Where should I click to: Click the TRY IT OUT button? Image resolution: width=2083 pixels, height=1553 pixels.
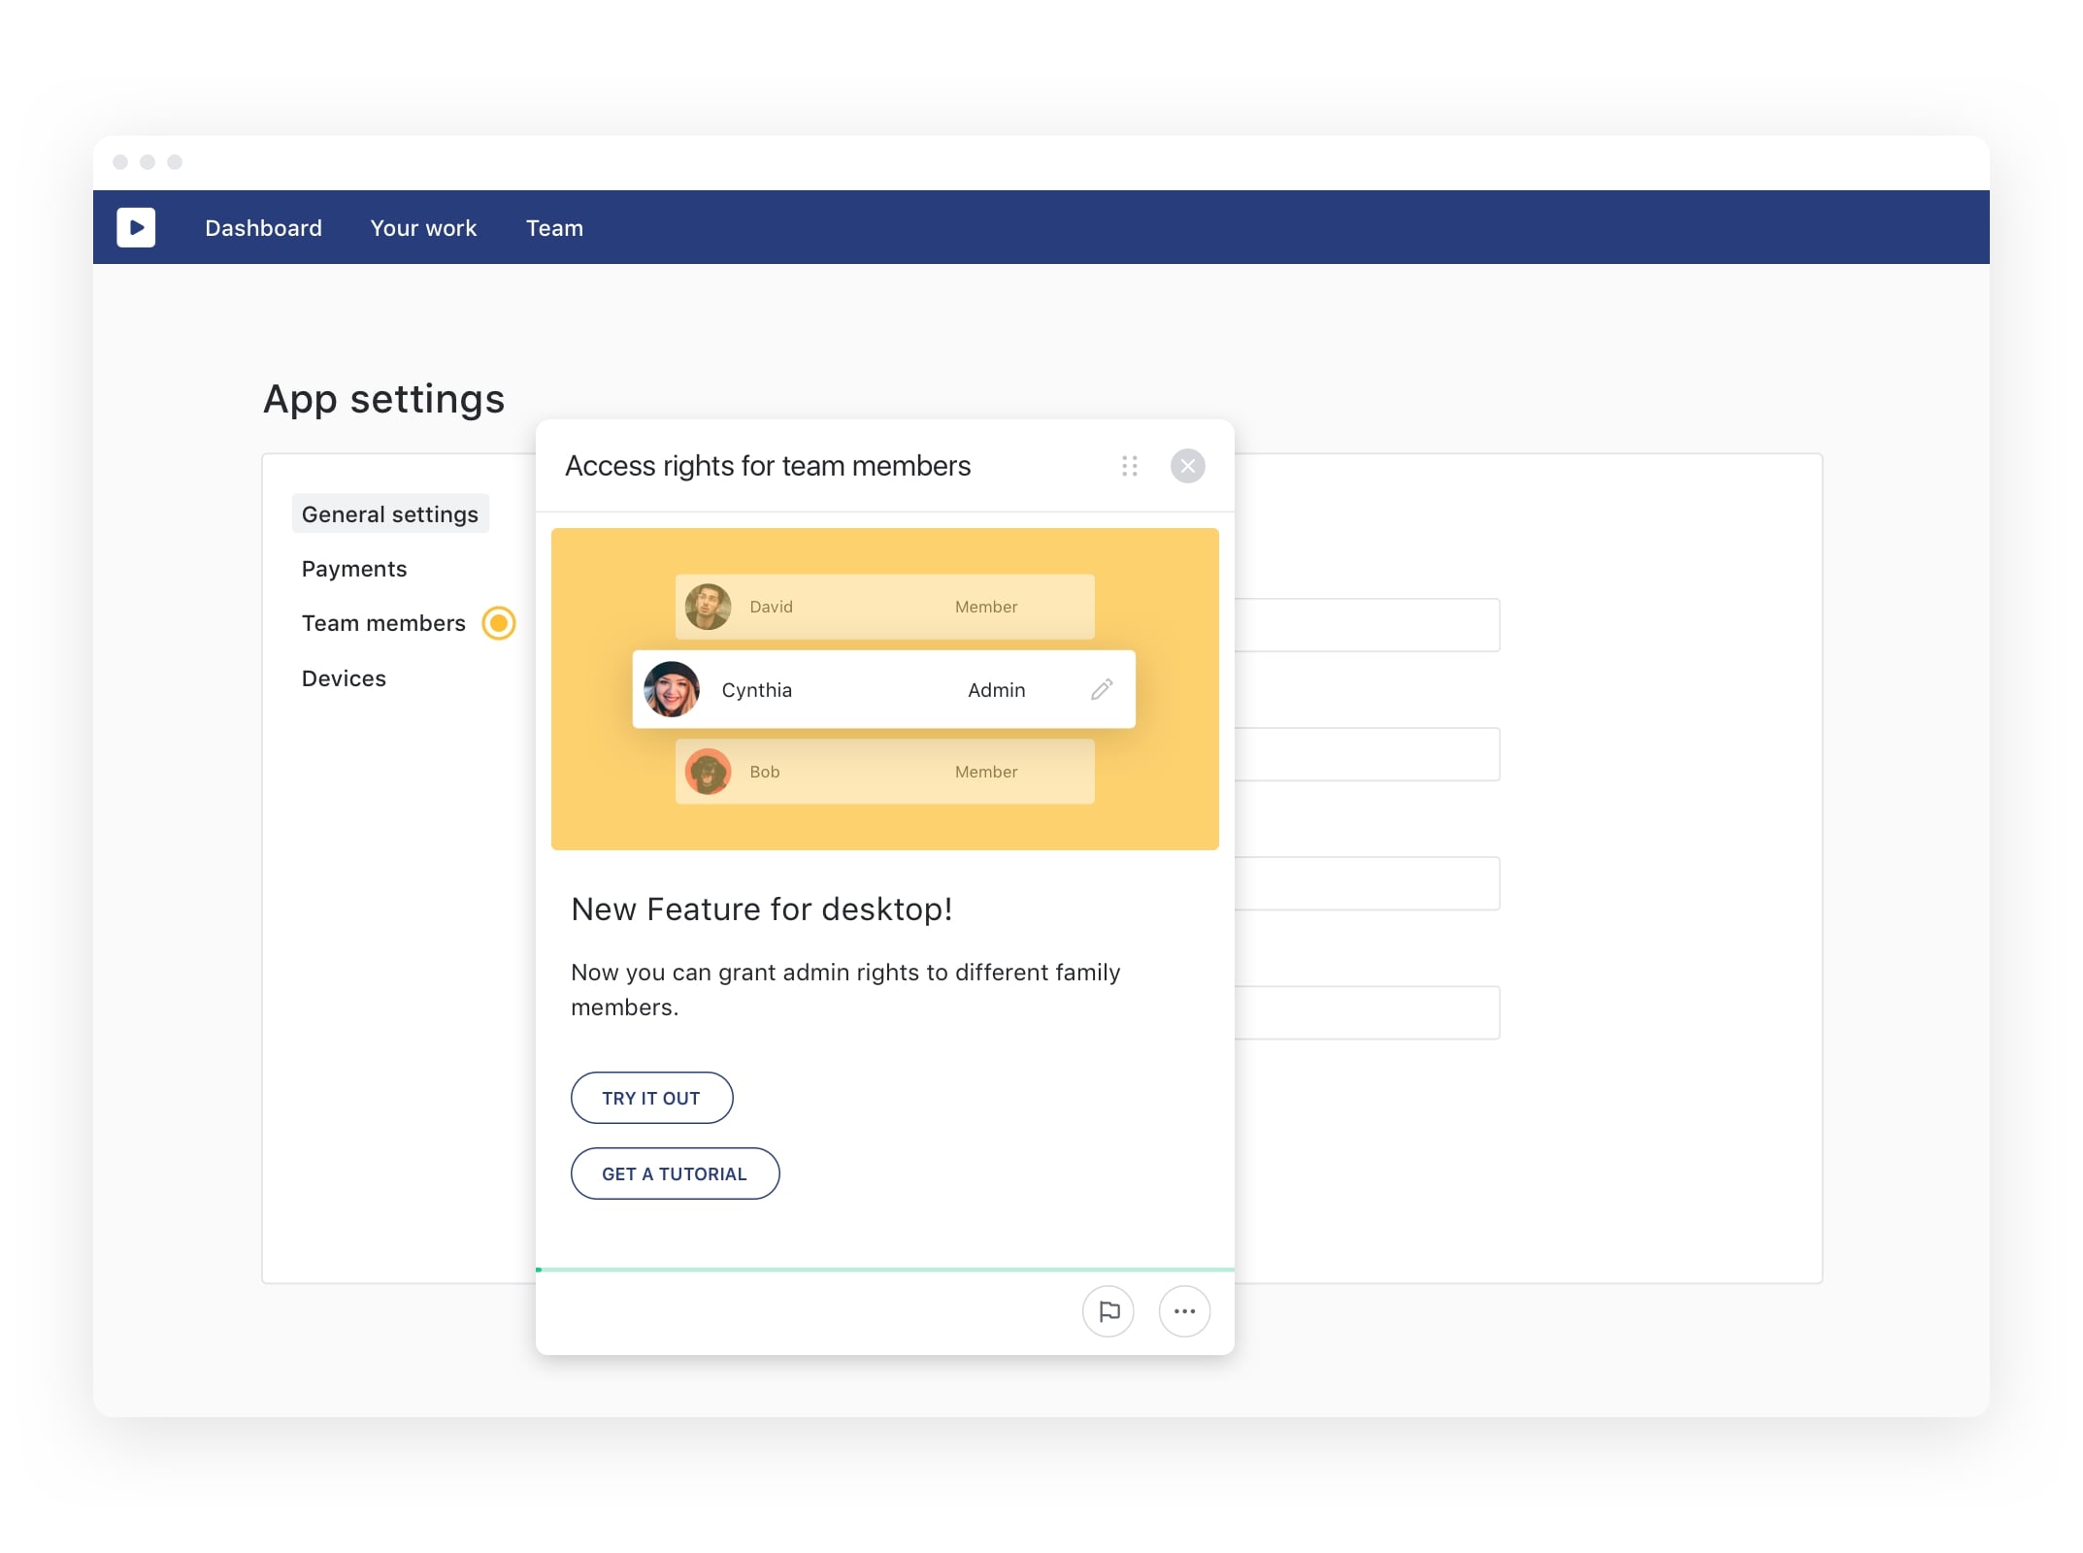pyautogui.click(x=651, y=1098)
